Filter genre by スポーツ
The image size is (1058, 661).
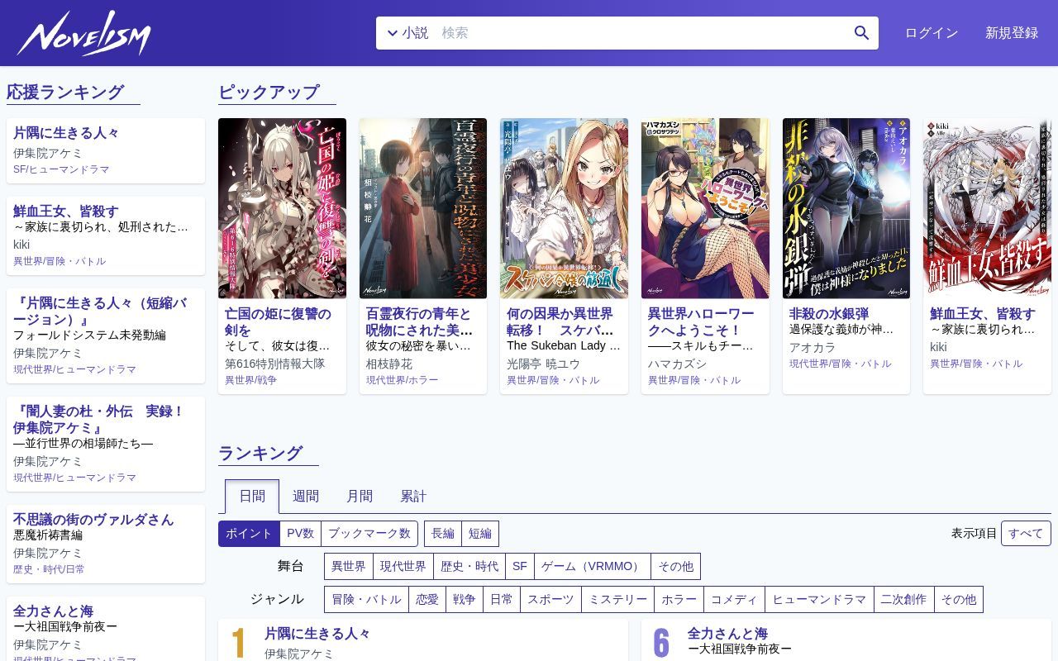coord(550,600)
